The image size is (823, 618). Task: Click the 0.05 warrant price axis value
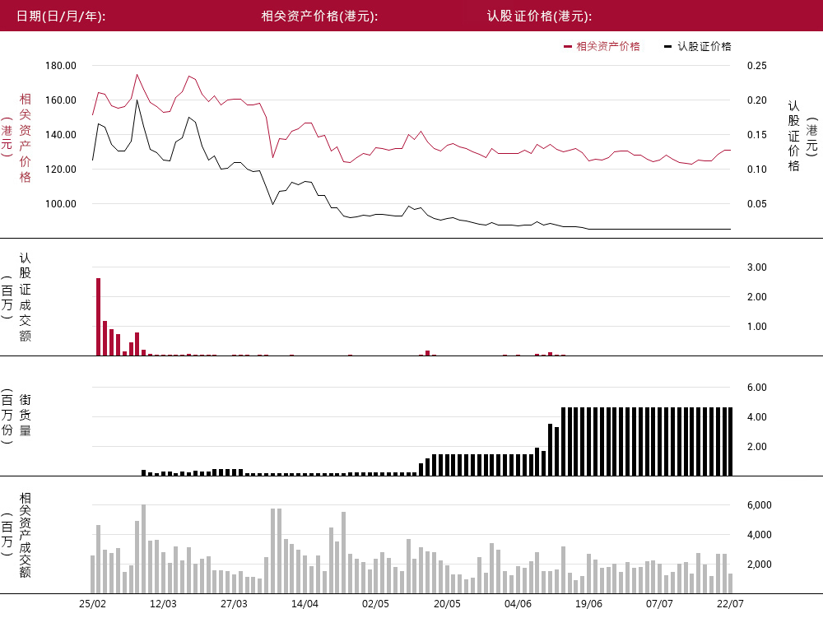click(757, 204)
